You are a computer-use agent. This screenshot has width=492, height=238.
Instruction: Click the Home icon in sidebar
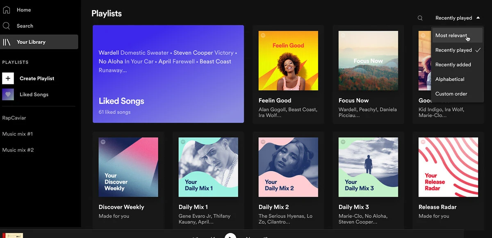tap(7, 9)
